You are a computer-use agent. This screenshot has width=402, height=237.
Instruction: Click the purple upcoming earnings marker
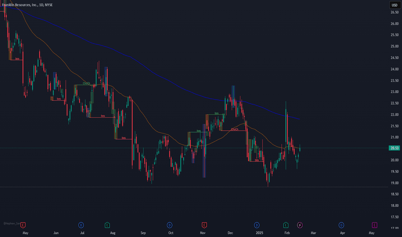click(x=374, y=225)
